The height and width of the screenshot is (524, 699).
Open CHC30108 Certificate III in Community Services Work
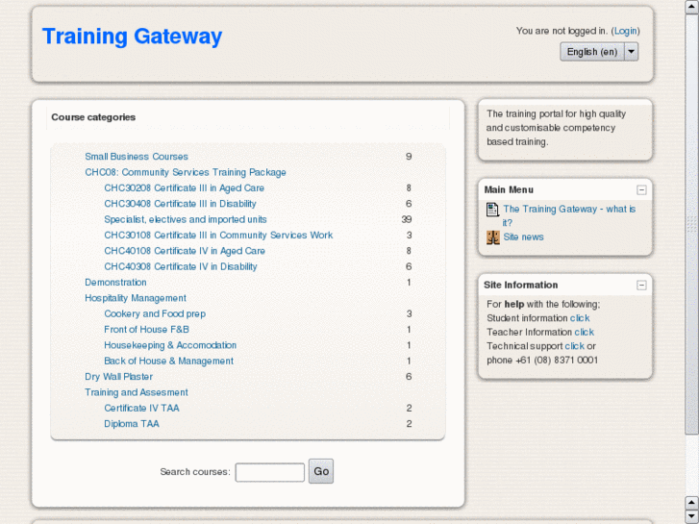tap(218, 235)
